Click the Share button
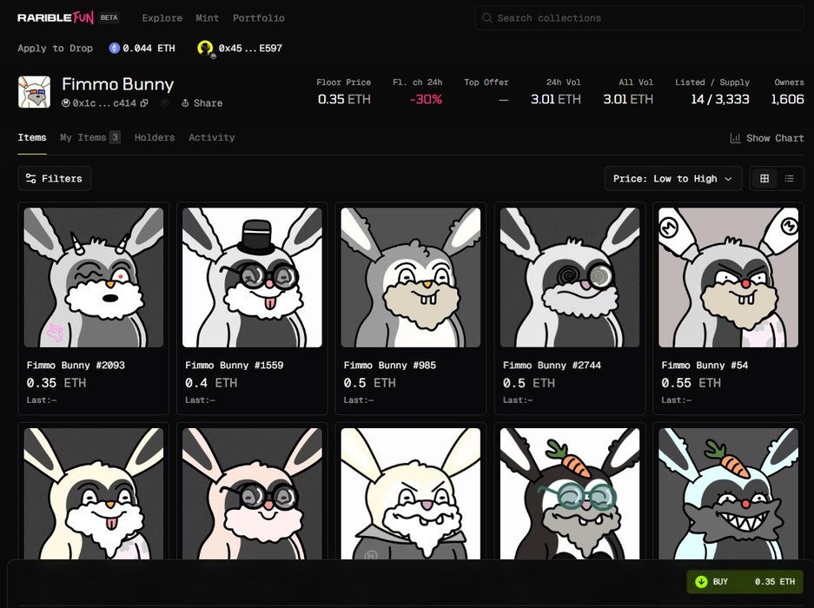Viewport: 814px width, 608px height. [x=202, y=102]
